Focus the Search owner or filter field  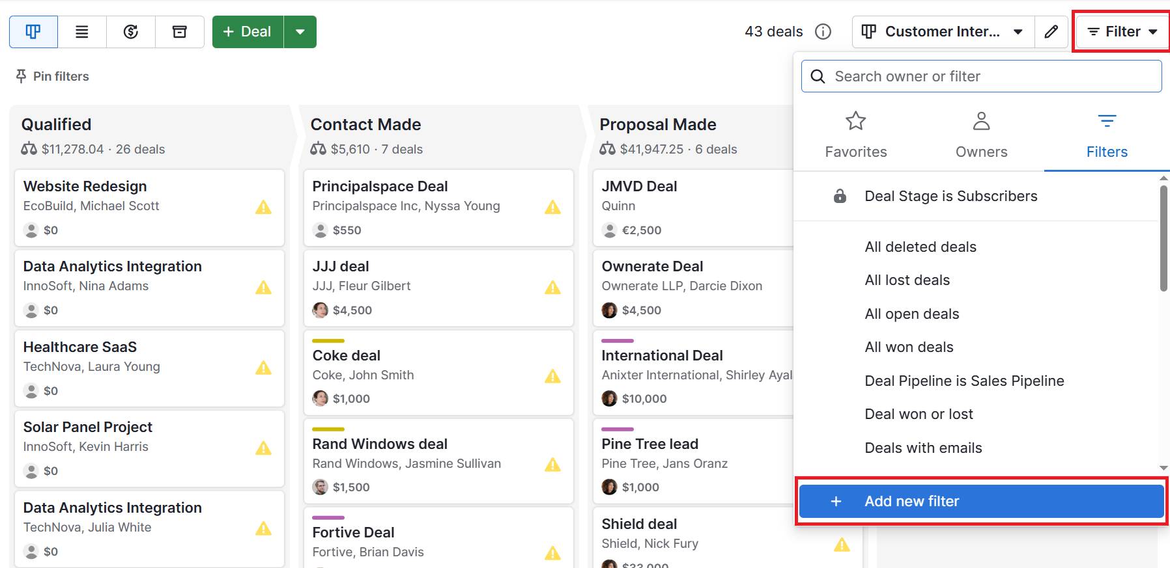[x=981, y=76]
